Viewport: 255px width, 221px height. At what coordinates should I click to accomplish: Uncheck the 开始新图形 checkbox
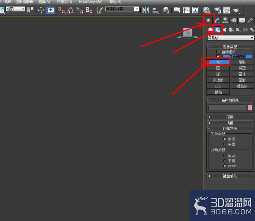click(218, 56)
